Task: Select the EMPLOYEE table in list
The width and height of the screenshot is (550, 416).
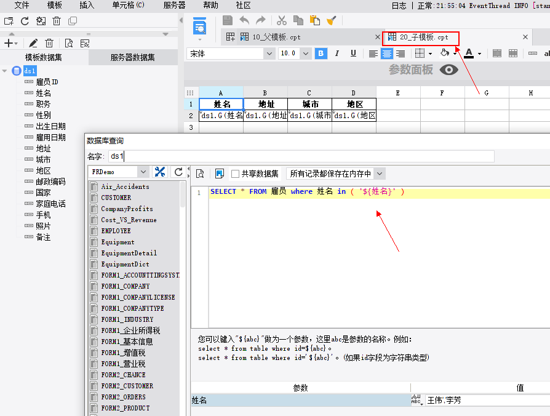Action: (x=116, y=231)
